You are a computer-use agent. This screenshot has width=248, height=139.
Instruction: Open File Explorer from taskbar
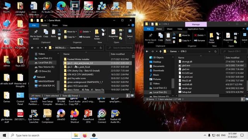[x=76, y=136]
